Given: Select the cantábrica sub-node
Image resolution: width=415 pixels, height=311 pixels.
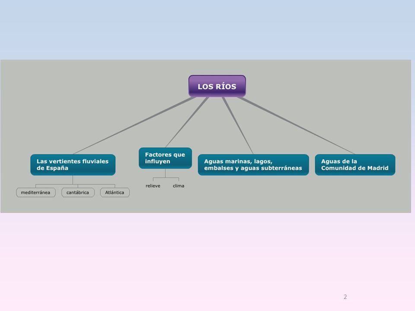Looking at the screenshot, I should [78, 193].
